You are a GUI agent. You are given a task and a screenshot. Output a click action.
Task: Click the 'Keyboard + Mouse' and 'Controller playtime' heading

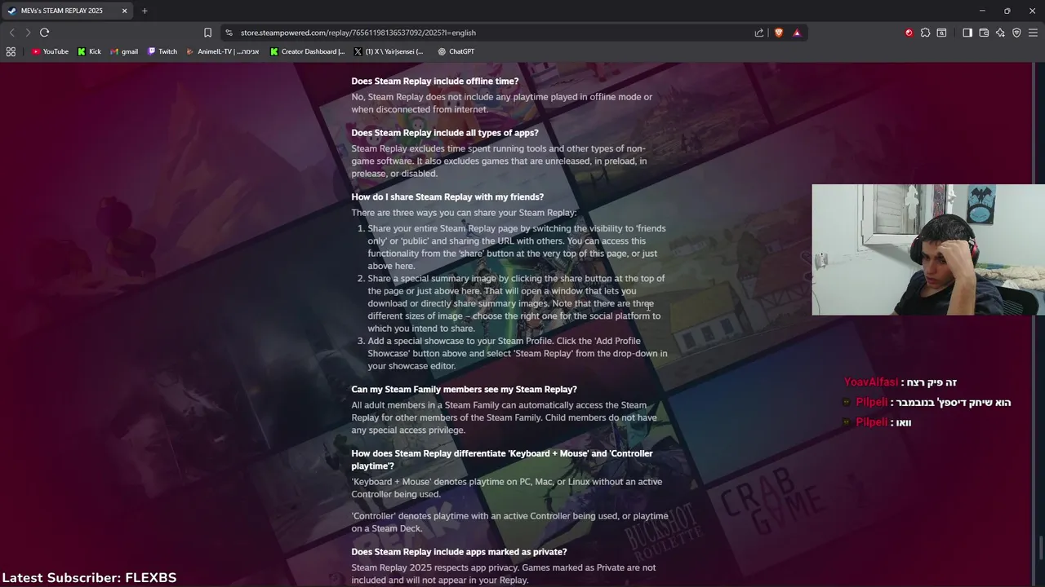tap(502, 460)
